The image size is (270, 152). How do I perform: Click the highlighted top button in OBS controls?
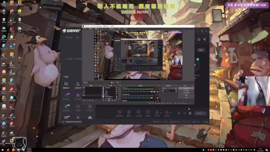click(186, 88)
